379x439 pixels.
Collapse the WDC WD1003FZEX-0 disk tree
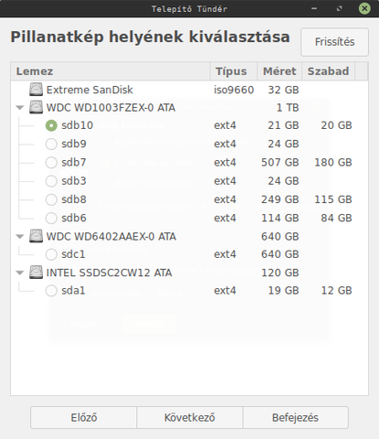click(x=20, y=108)
